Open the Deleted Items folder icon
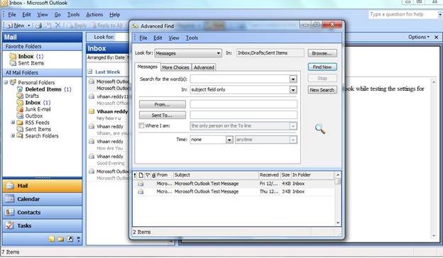Image resolution: width=443 pixels, height=258 pixels. click(x=20, y=89)
